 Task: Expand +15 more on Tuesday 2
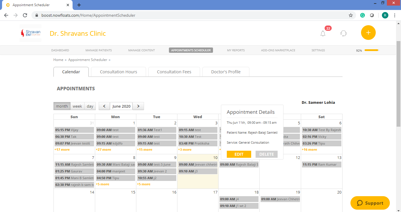pos(145,150)
